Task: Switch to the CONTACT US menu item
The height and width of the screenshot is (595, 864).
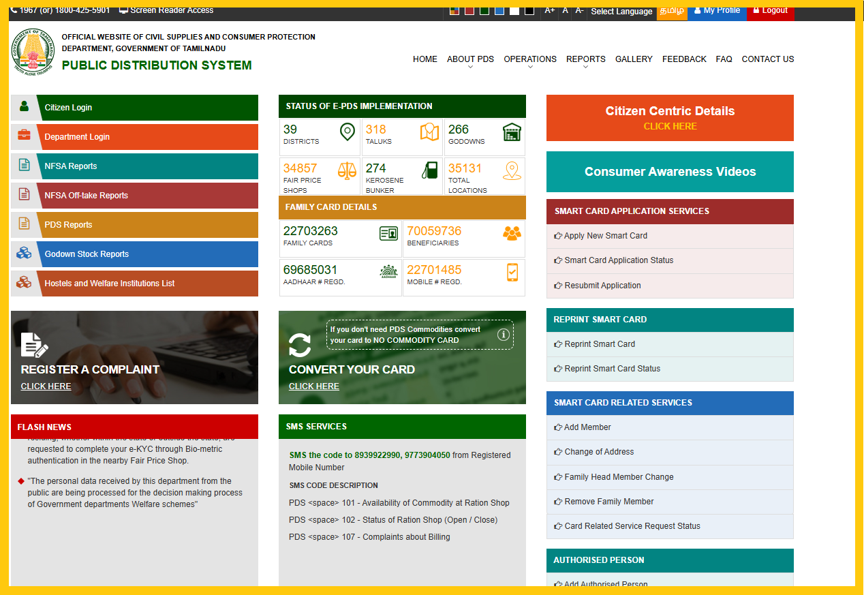Action: click(x=767, y=59)
